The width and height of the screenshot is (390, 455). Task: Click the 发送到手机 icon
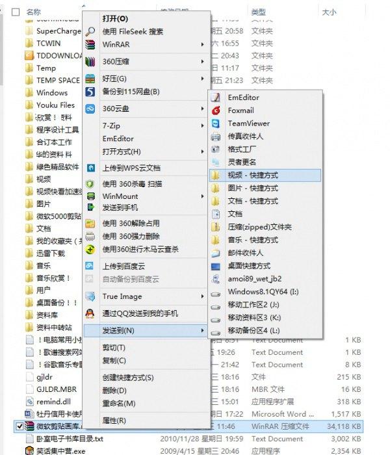tap(91, 207)
